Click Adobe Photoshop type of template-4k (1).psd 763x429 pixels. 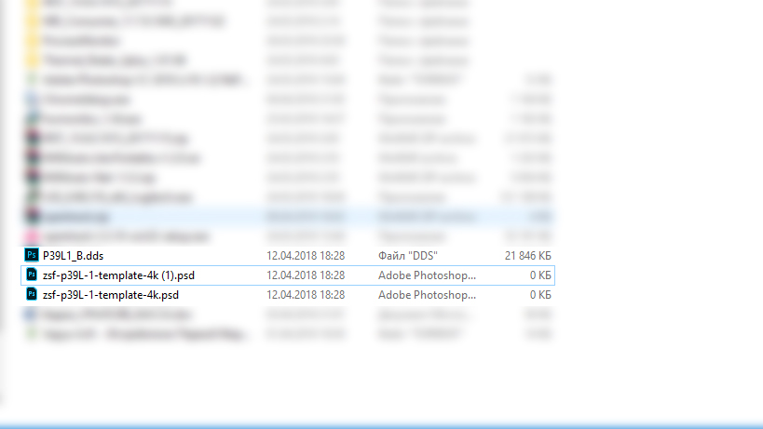428,275
